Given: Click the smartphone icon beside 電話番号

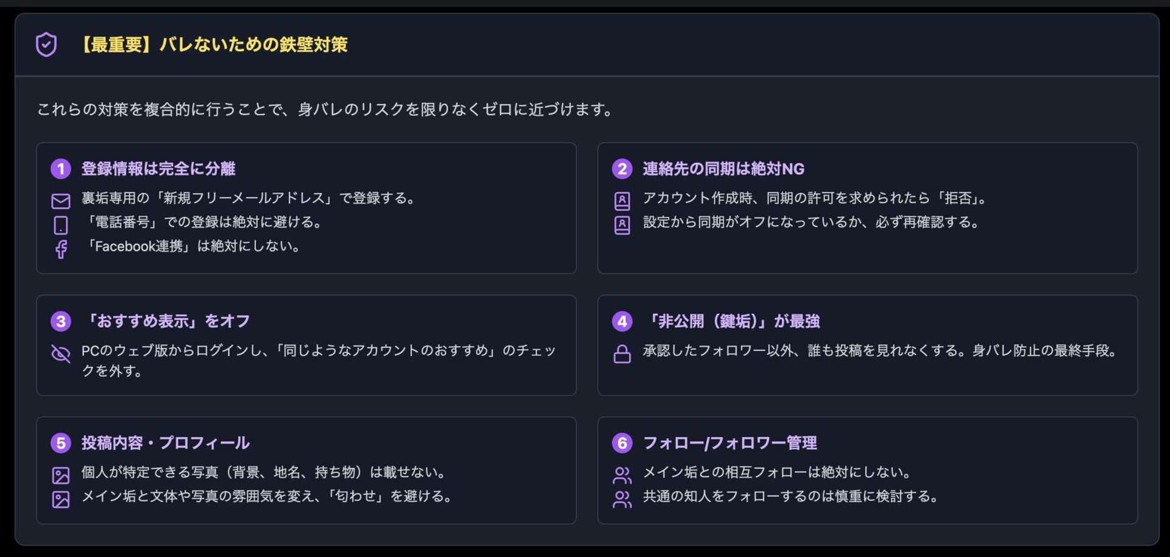Looking at the screenshot, I should [x=61, y=225].
